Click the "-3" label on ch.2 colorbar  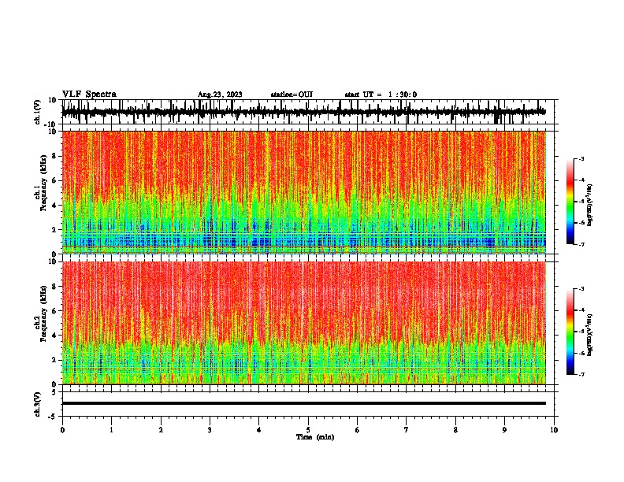[581, 289]
